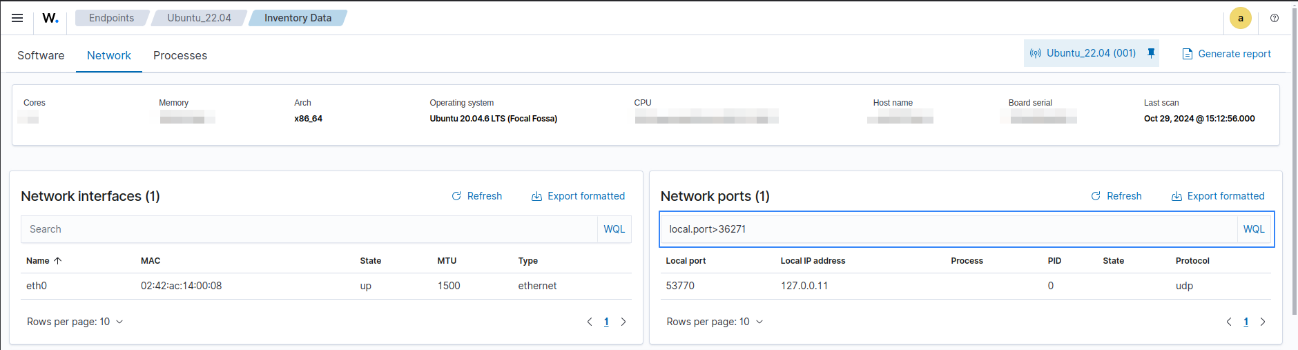Switch to the Software tab

(41, 55)
